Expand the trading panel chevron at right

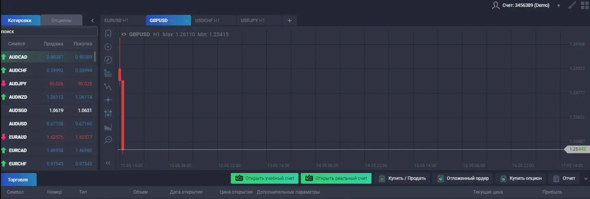[586, 179]
